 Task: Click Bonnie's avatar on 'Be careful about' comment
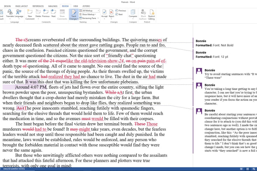[x=199, y=111]
